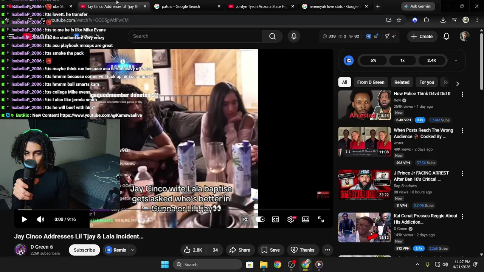
Task: Click the vidIQ Remix button
Action: (116, 250)
